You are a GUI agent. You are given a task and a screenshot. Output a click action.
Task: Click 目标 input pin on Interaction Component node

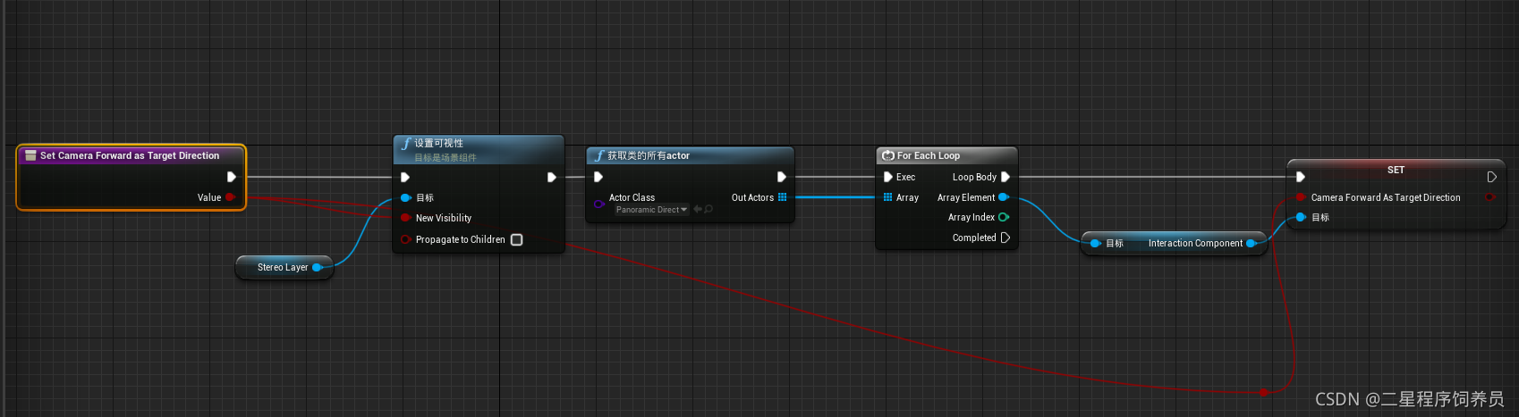pos(1095,243)
